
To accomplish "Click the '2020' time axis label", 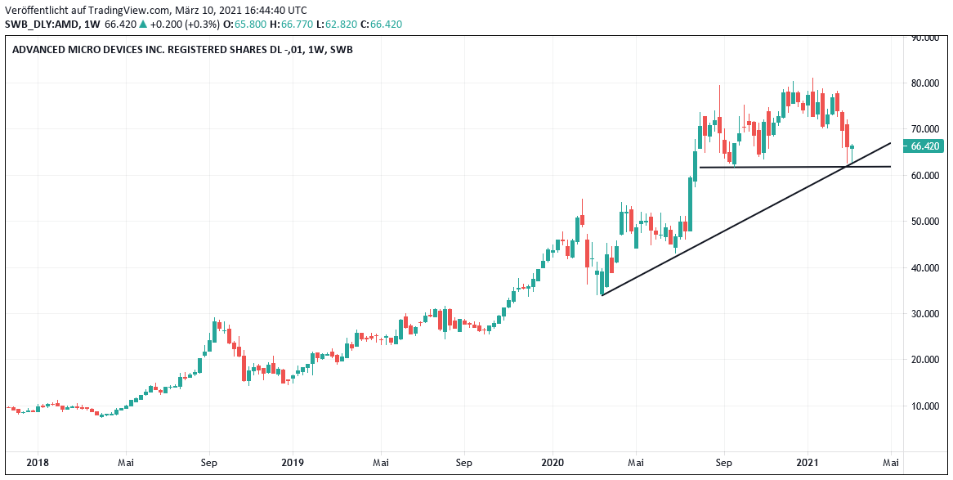I will click(x=553, y=462).
